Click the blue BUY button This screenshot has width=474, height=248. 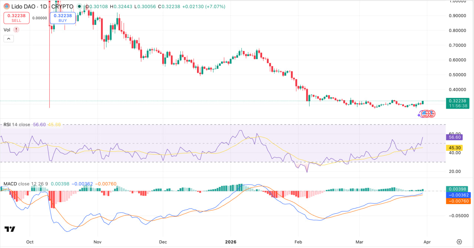(x=63, y=18)
